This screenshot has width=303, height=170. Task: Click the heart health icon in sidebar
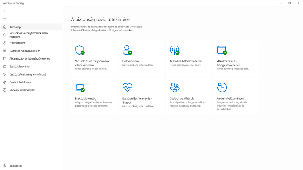pos(5,74)
